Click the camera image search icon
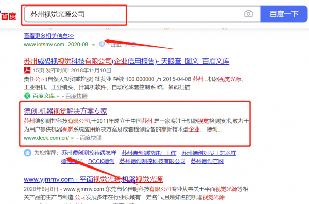This screenshot has height=204, width=309. [x=248, y=14]
